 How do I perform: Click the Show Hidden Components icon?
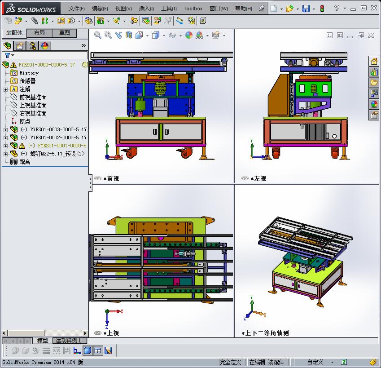(x=89, y=21)
